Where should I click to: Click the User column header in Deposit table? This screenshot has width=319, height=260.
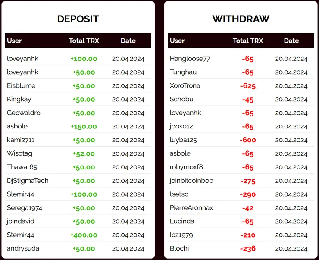click(14, 41)
